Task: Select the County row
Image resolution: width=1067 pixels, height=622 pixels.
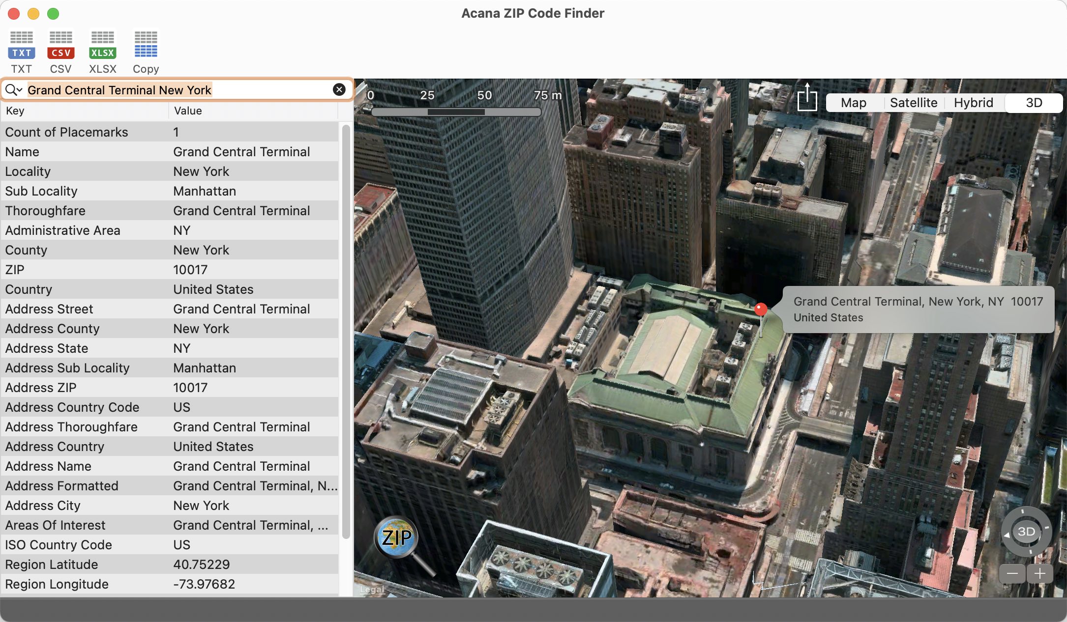Action: [170, 250]
